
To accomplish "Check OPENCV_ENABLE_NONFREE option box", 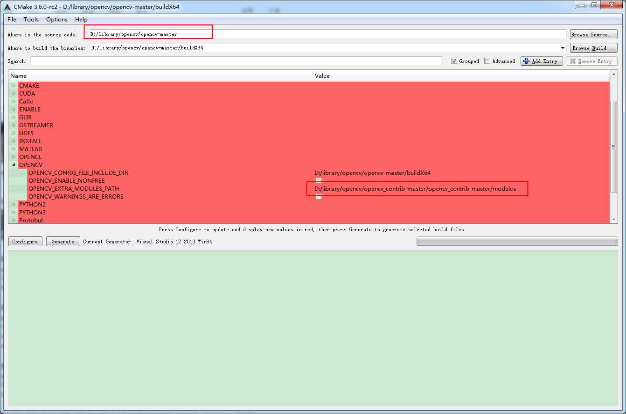I will [x=319, y=180].
